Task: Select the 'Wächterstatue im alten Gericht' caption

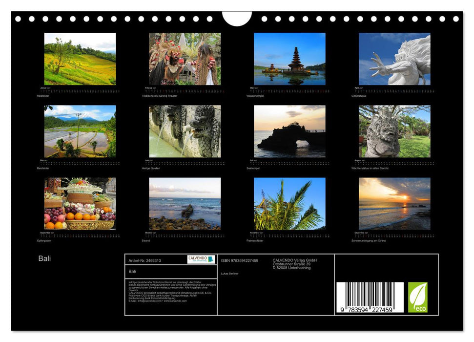Action: (370, 168)
